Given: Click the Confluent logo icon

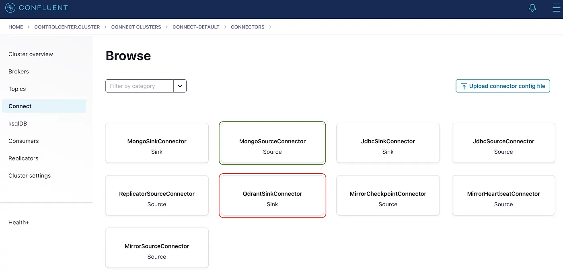Looking at the screenshot, I should point(10,8).
